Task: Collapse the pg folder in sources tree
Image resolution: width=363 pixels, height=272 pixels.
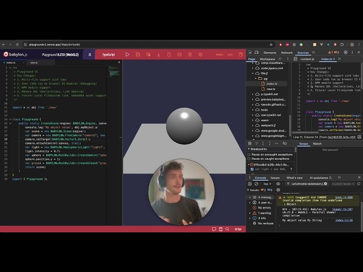Action: point(256,78)
